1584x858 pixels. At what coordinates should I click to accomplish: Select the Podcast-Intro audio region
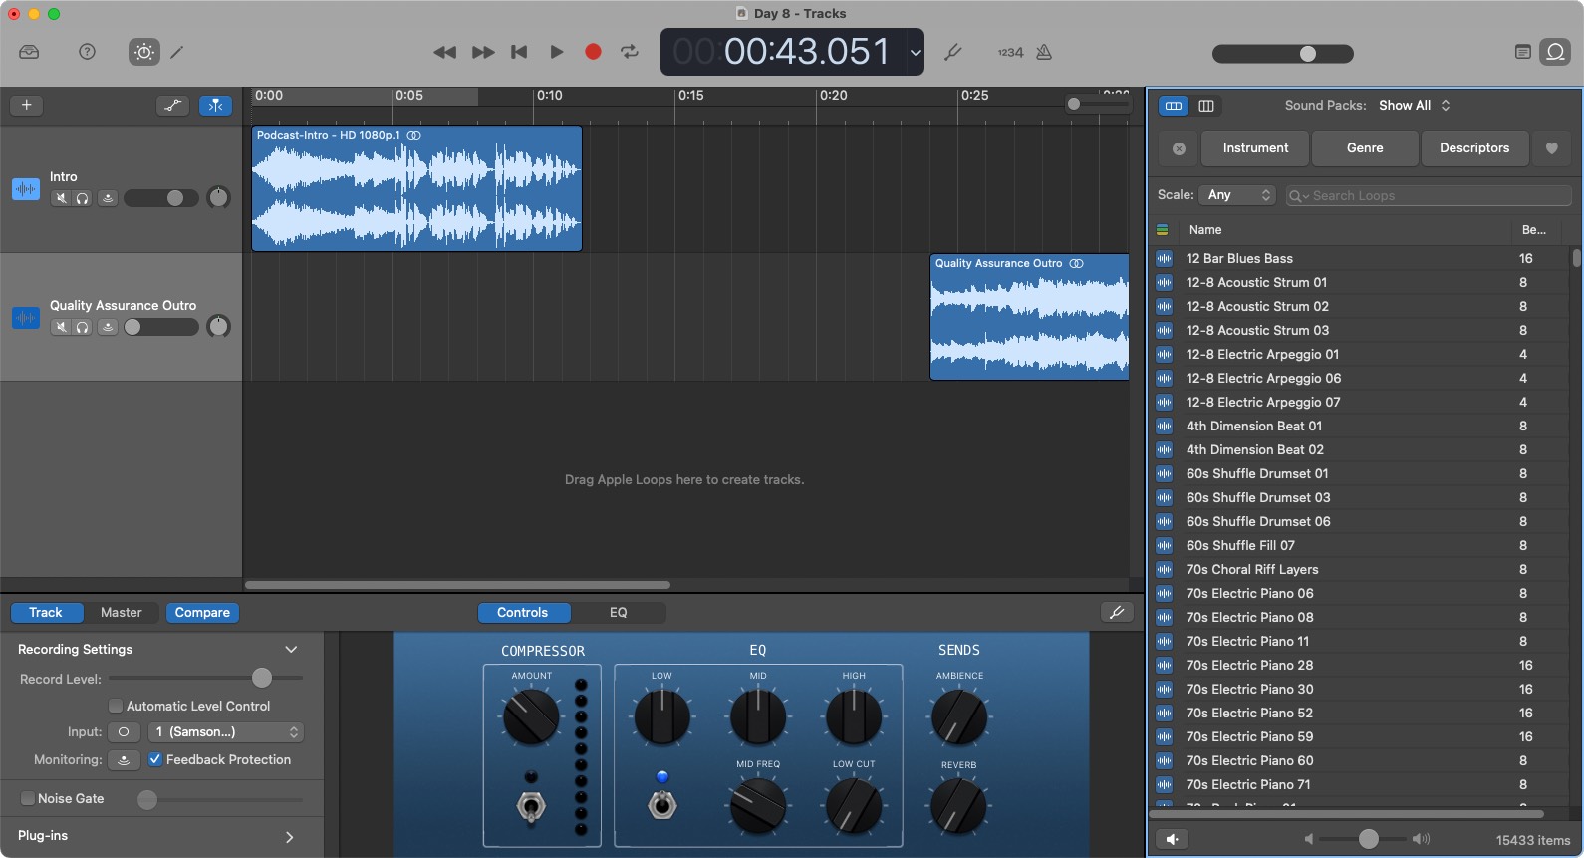point(416,188)
